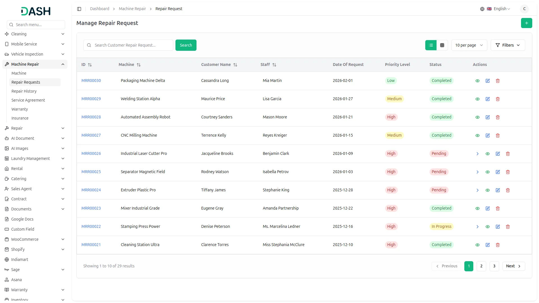The image size is (539, 303).
Task: Show details via eye icon on MRR00025
Action: pyautogui.click(x=488, y=172)
